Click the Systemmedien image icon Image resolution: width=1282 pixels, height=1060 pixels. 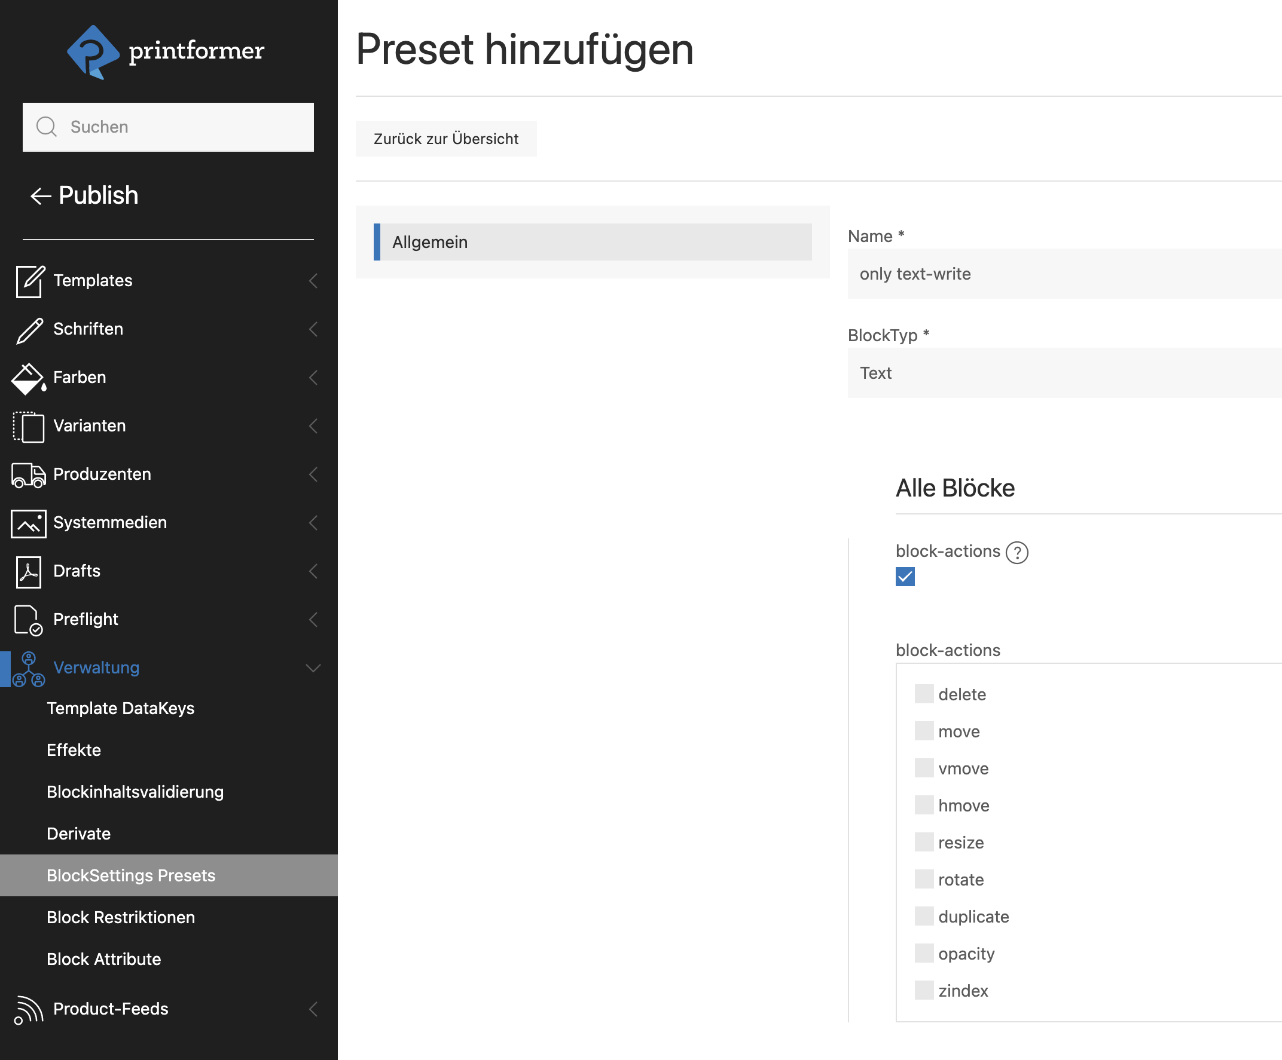tap(28, 523)
